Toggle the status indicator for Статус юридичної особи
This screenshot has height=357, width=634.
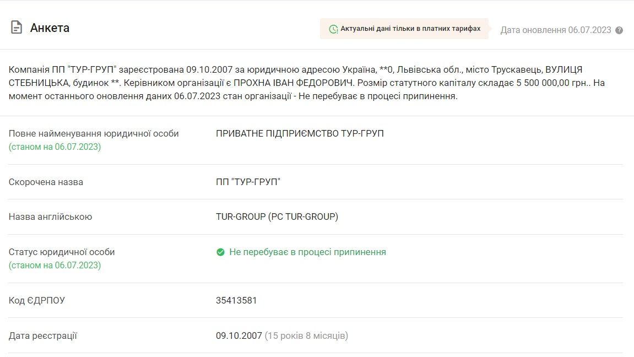[219, 252]
